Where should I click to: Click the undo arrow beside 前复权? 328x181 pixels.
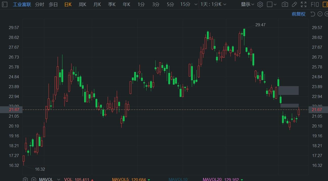point(313,14)
